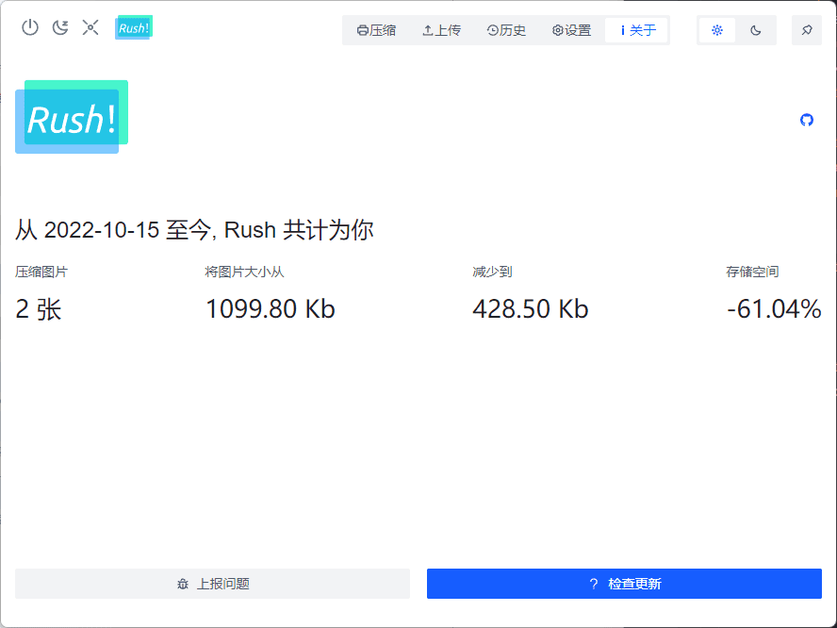Image resolution: width=837 pixels, height=628 pixels.
Task: Click the 减少到 label
Action: (x=492, y=272)
